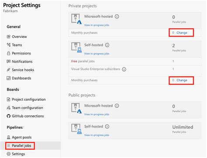Select Parallel jobs in the sidebar
The width and height of the screenshot is (207, 158).
21,145
